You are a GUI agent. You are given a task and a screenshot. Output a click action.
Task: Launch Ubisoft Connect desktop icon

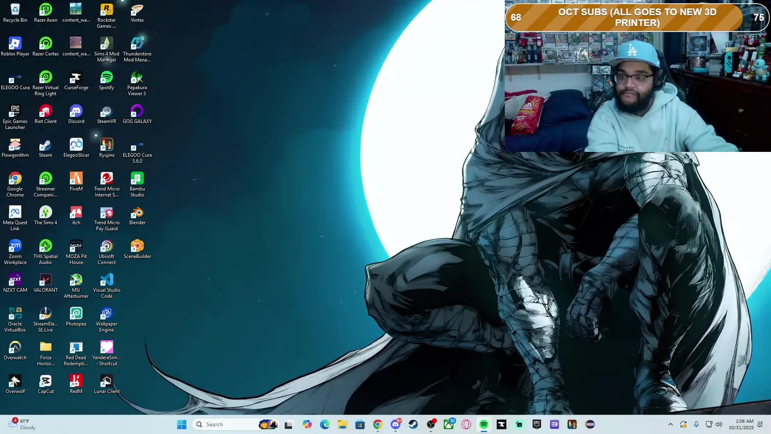click(x=107, y=252)
